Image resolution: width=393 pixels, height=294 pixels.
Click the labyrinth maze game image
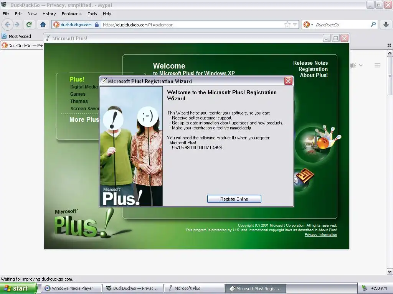click(304, 176)
